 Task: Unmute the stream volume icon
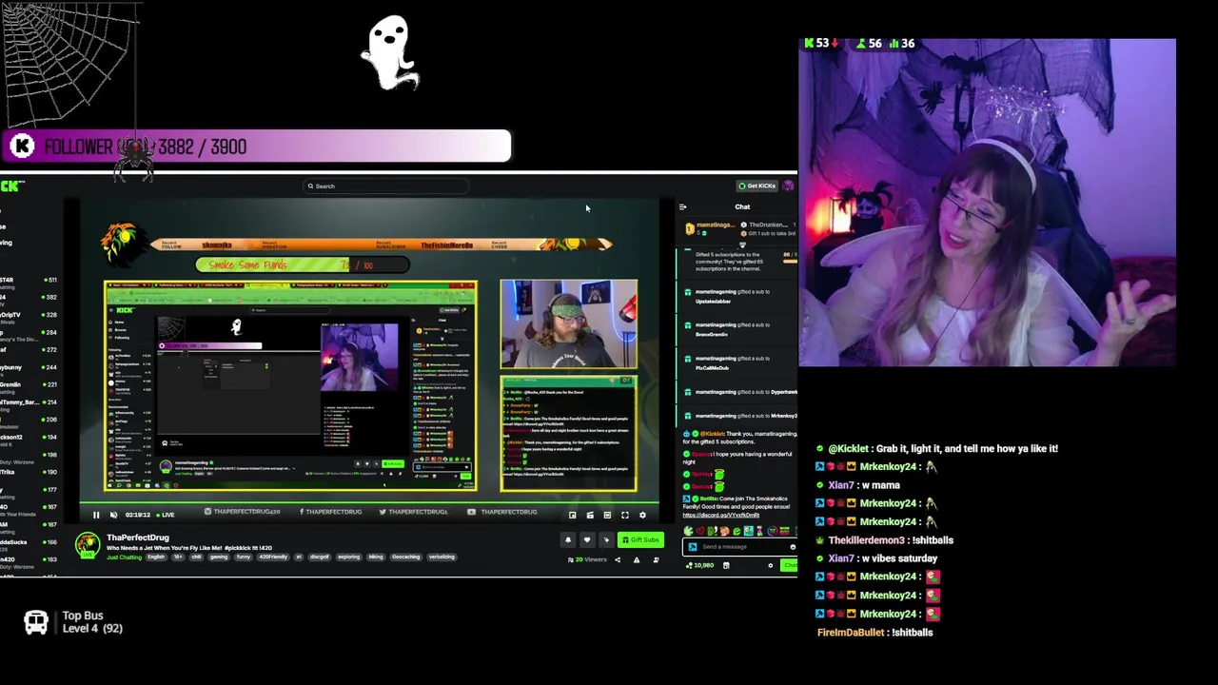[x=113, y=515]
